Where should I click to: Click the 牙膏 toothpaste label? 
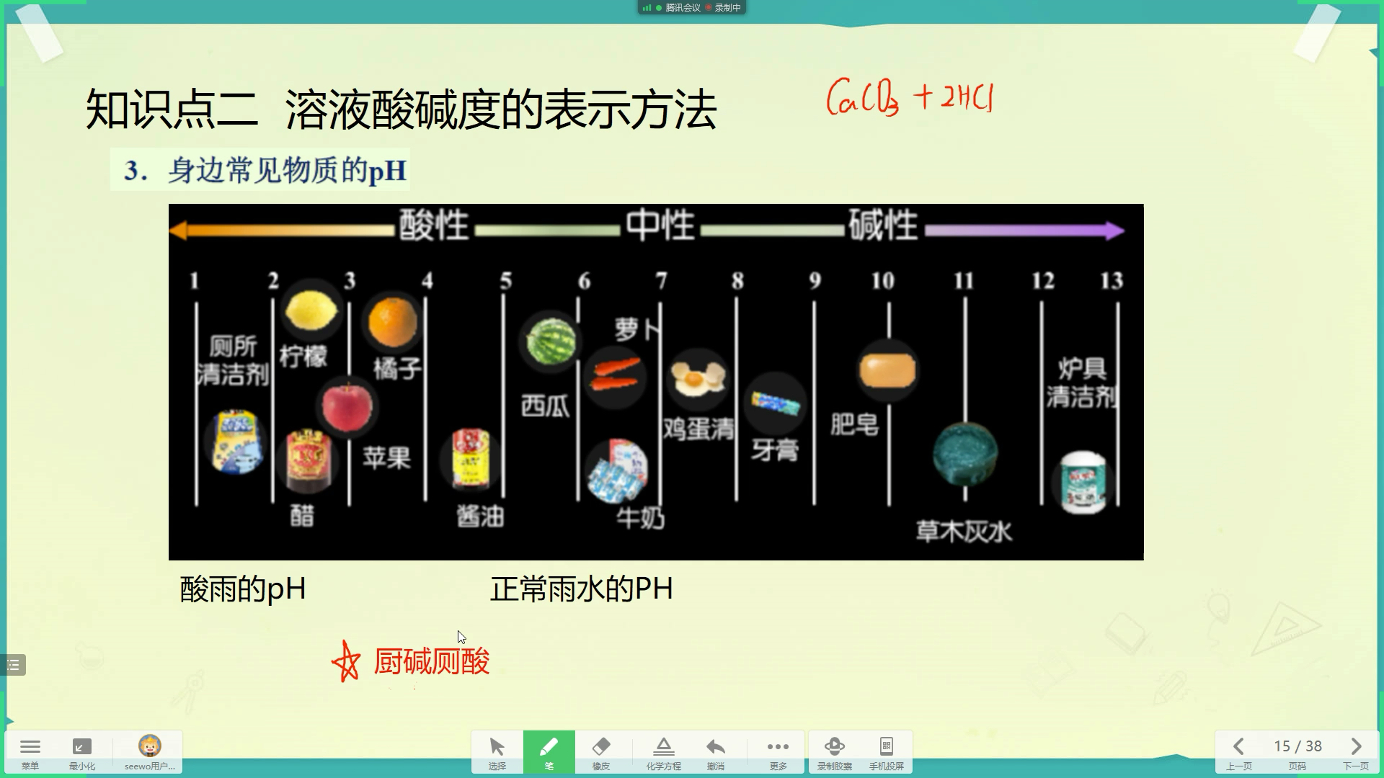click(x=775, y=450)
